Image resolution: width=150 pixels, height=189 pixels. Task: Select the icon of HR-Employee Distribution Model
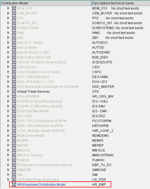[14, 185]
